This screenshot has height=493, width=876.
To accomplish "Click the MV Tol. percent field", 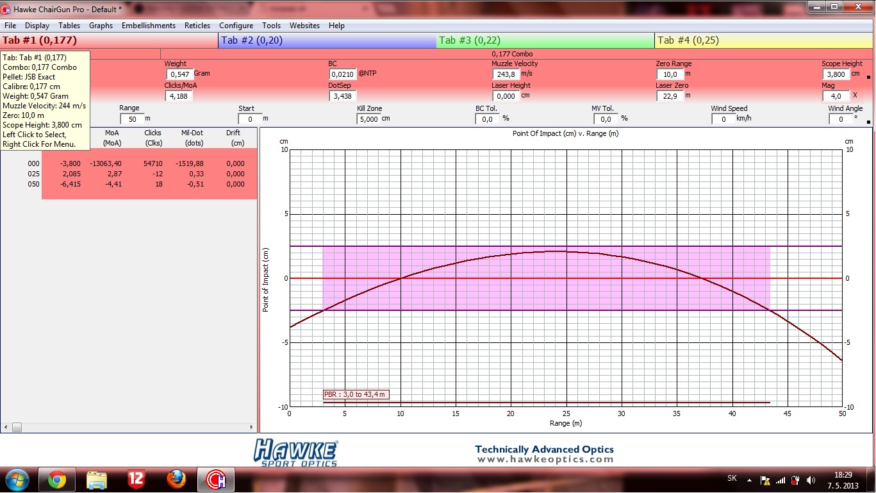I will [x=606, y=119].
